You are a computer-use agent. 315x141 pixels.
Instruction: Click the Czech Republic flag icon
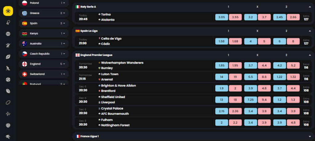coord(25,54)
